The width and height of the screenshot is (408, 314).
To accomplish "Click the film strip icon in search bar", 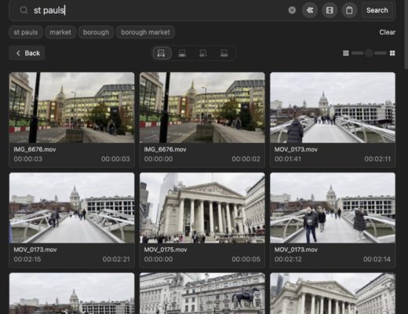I will tap(330, 10).
